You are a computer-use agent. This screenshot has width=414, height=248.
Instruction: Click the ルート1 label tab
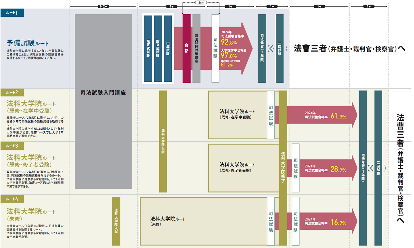[x=12, y=13]
